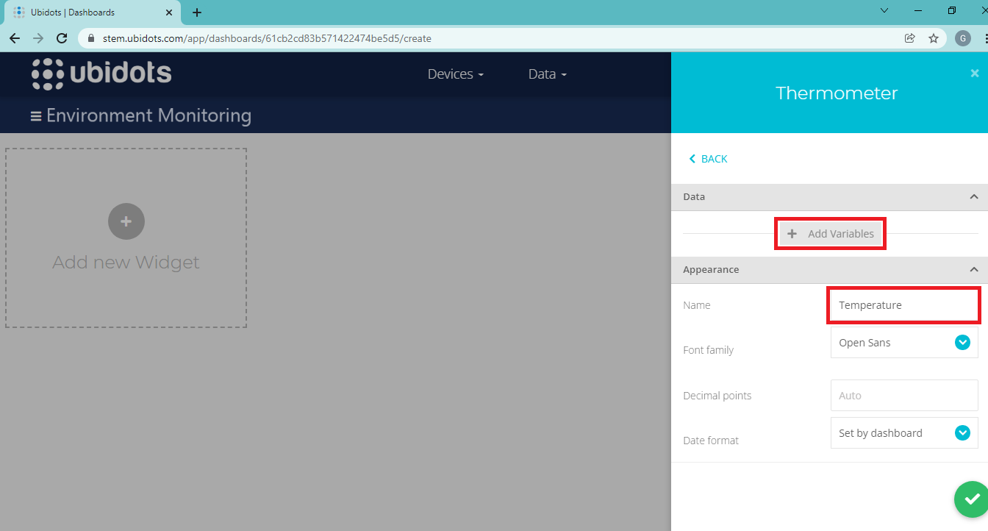Open Google profile avatar in toolbar
Screen dimensions: 988x531
pyautogui.click(x=962, y=38)
